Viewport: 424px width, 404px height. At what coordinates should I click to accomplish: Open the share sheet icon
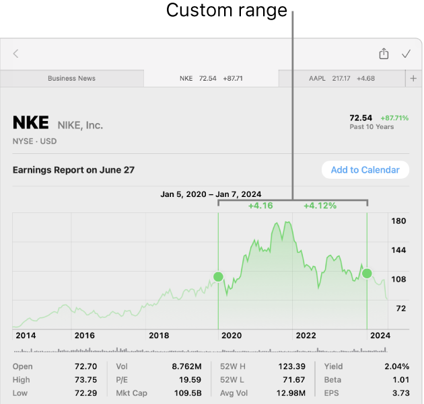384,53
